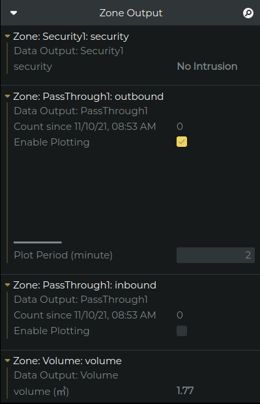Click the Data Output: Volume row

tap(66, 375)
